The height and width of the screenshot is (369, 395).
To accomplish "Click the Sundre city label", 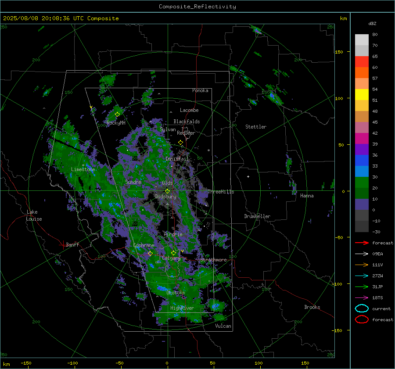I will [133, 182].
